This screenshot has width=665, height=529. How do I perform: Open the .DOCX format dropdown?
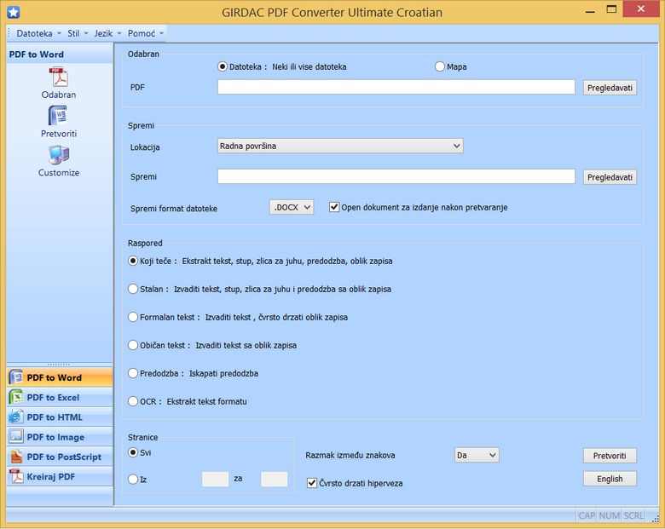[x=292, y=207]
